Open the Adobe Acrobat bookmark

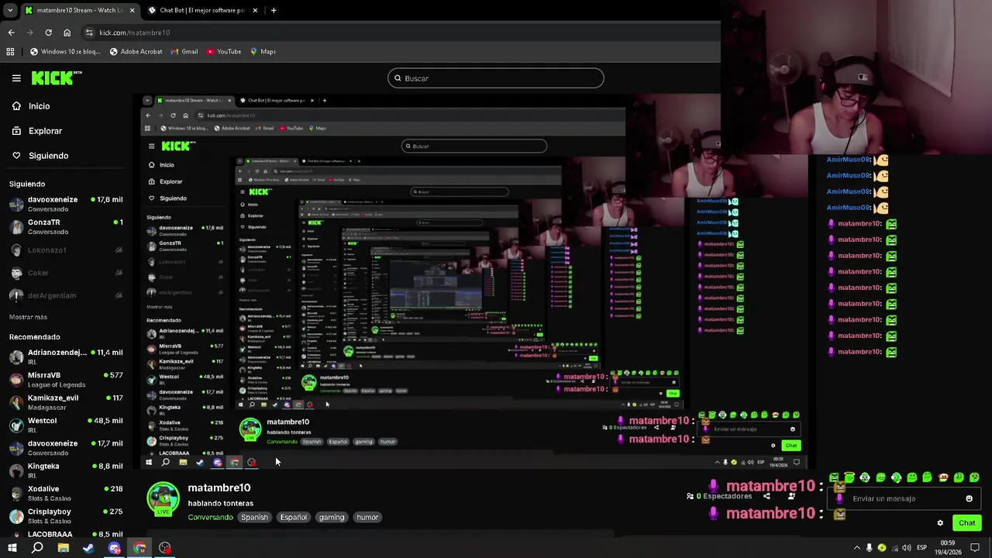(136, 51)
